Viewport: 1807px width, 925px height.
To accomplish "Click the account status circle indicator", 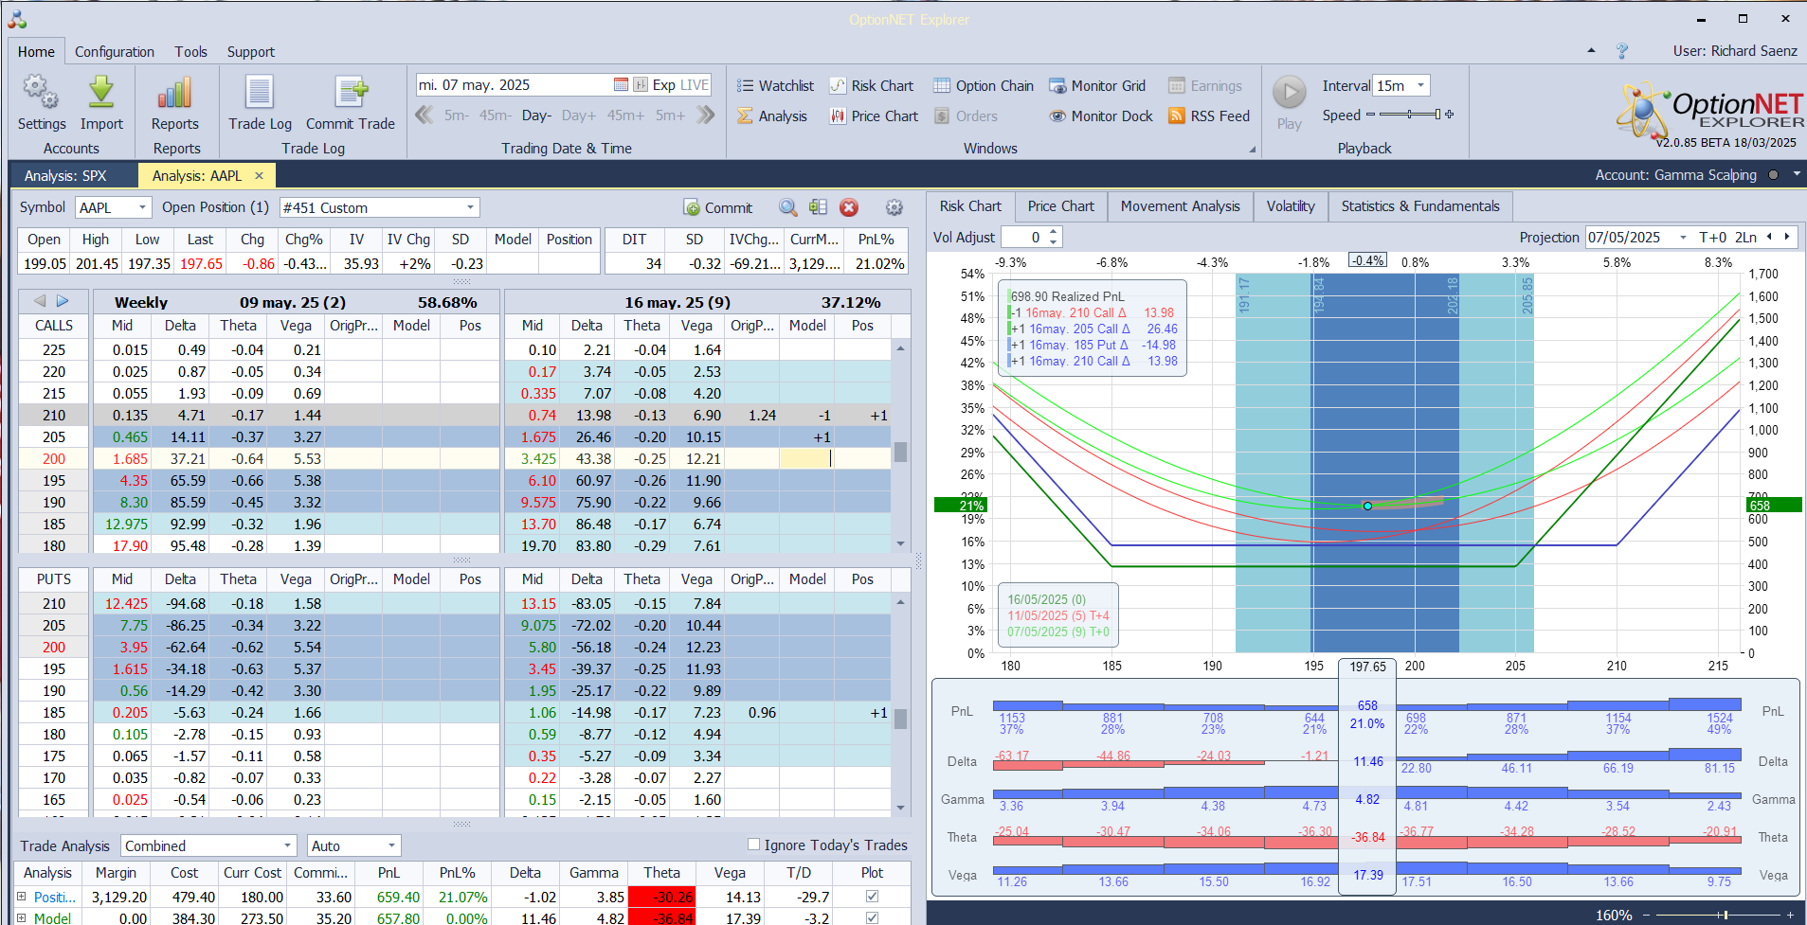I will [1773, 175].
